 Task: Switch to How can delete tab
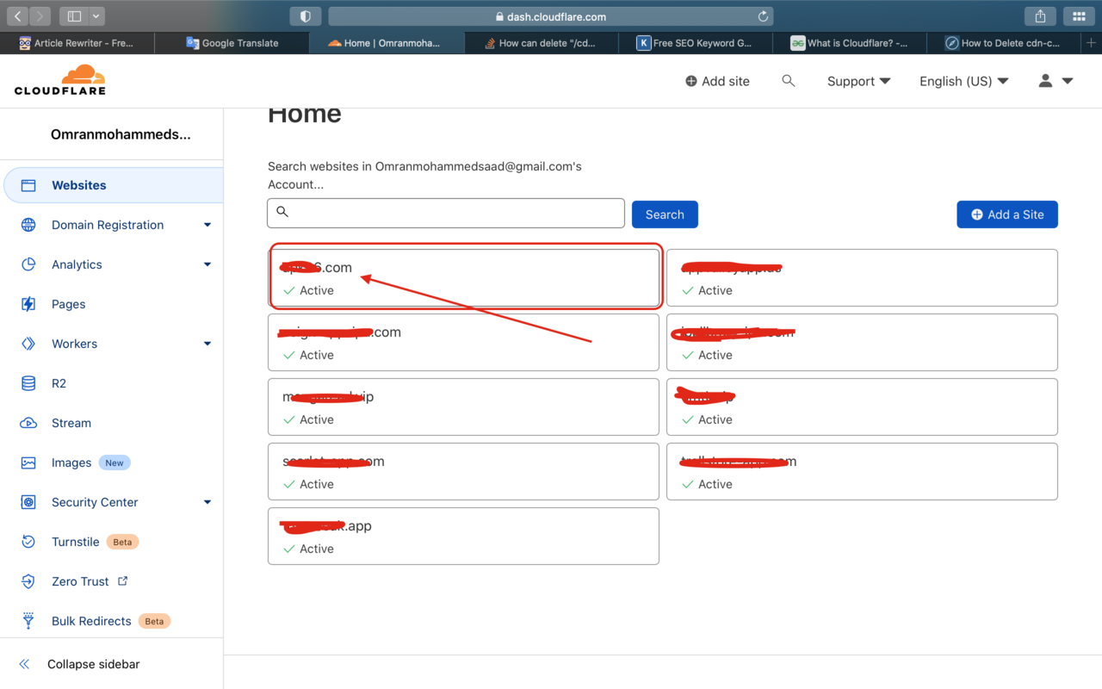542,43
